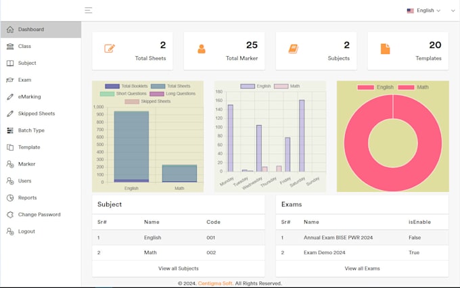
Task: Click the Templates orange file icon
Action: coord(385,49)
